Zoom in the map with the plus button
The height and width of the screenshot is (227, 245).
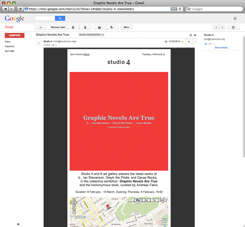[74, 209]
